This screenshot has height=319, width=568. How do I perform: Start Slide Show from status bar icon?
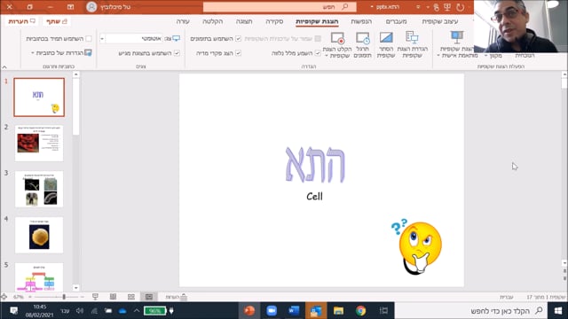point(95,297)
